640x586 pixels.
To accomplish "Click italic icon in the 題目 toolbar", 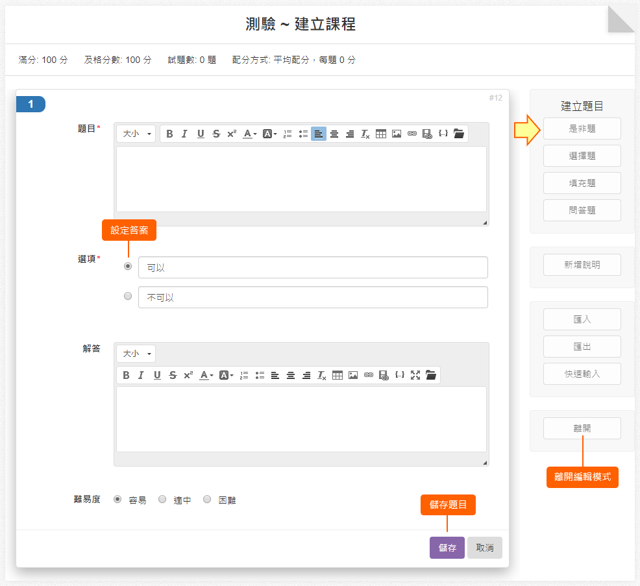I will (x=184, y=134).
